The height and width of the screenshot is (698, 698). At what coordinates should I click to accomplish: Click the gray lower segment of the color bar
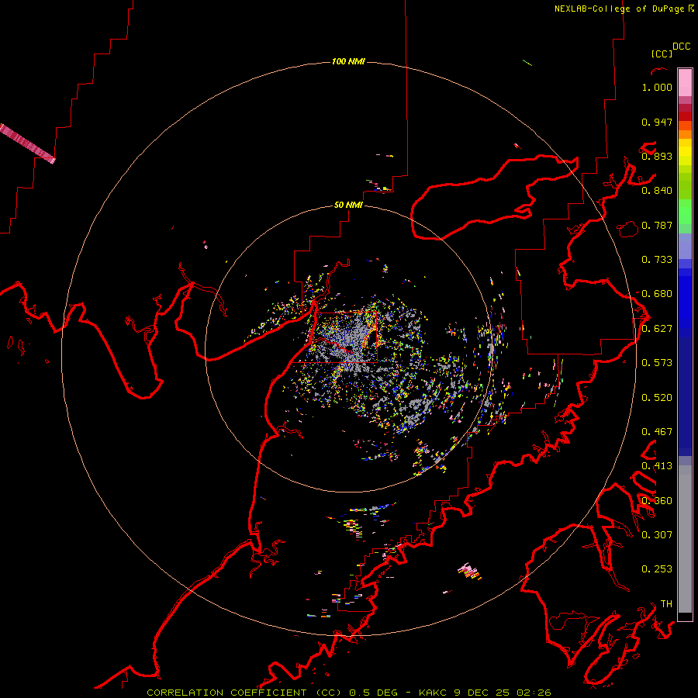(685, 539)
